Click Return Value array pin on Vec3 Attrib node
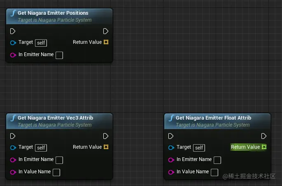This screenshot has height=186, width=282. tap(106, 147)
